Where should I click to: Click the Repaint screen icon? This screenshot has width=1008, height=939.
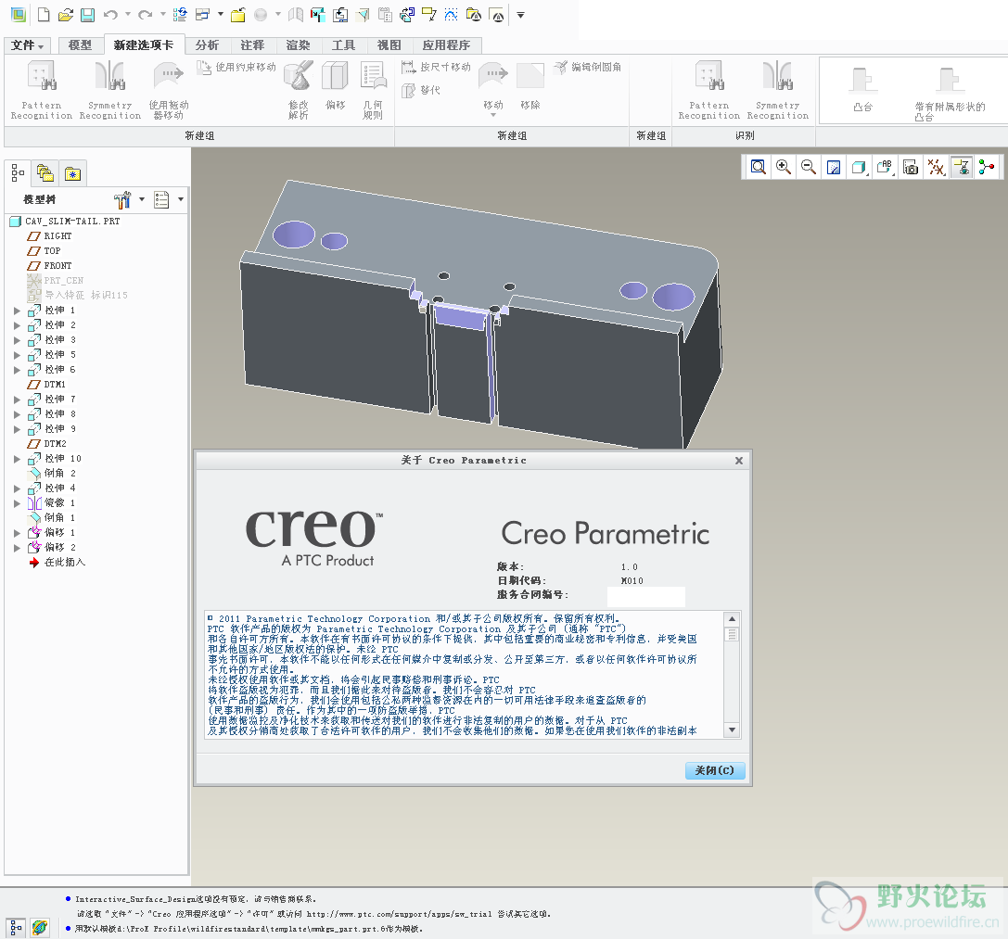tap(834, 167)
